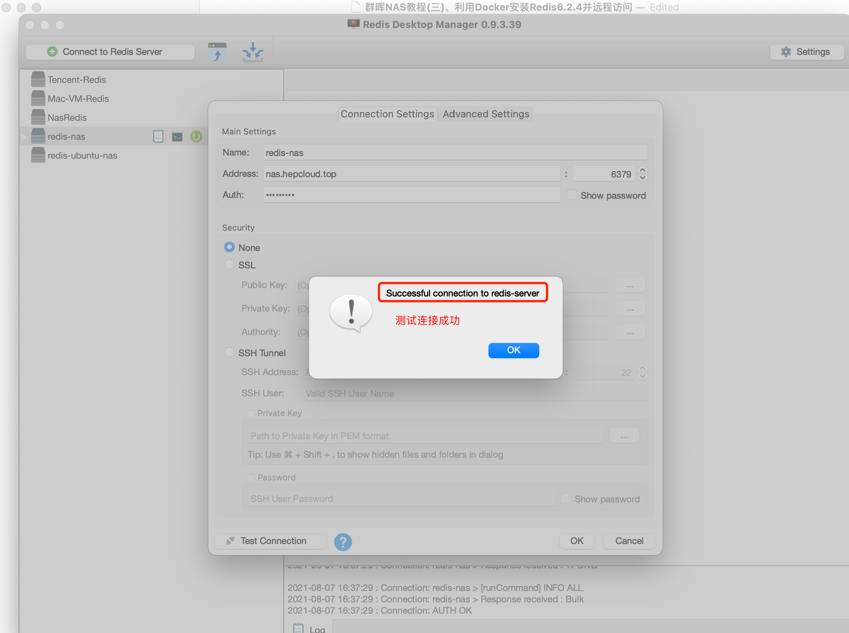Click the Test Connection button

point(270,541)
